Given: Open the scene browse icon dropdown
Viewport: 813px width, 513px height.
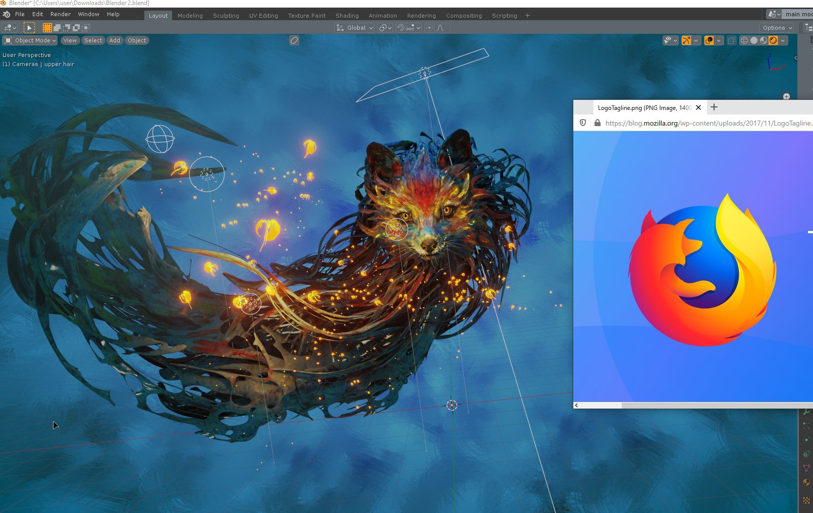Looking at the screenshot, I should [774, 14].
